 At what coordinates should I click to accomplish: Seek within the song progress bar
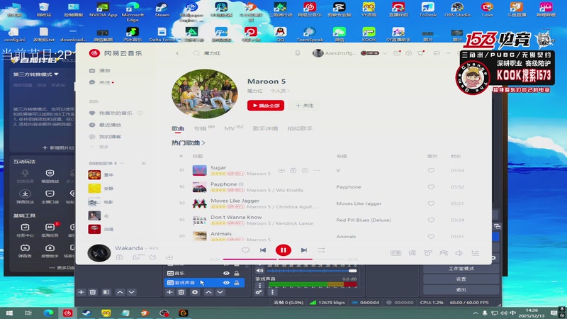click(283, 259)
